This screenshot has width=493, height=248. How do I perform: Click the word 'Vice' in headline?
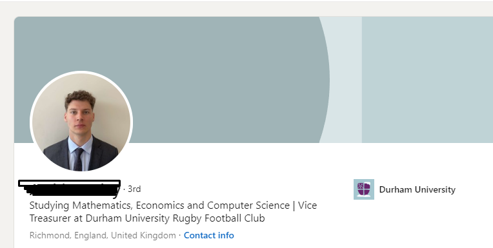point(308,205)
